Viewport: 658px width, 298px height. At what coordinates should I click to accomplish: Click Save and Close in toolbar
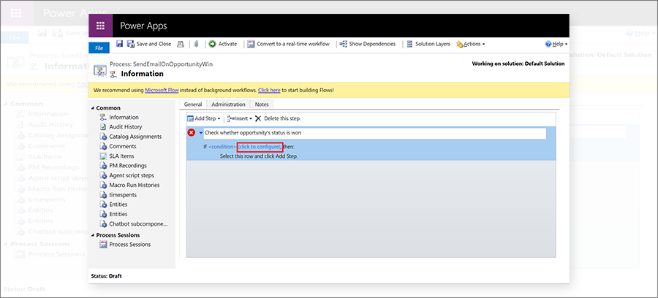click(149, 44)
